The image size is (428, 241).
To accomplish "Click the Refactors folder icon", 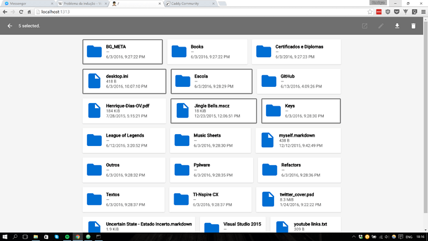I will pyautogui.click(x=269, y=170).
